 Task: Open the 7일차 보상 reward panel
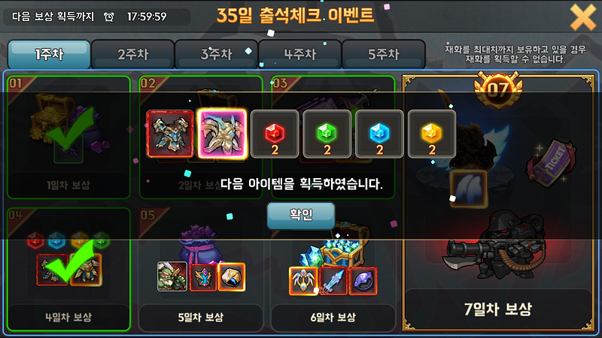pyautogui.click(x=498, y=202)
